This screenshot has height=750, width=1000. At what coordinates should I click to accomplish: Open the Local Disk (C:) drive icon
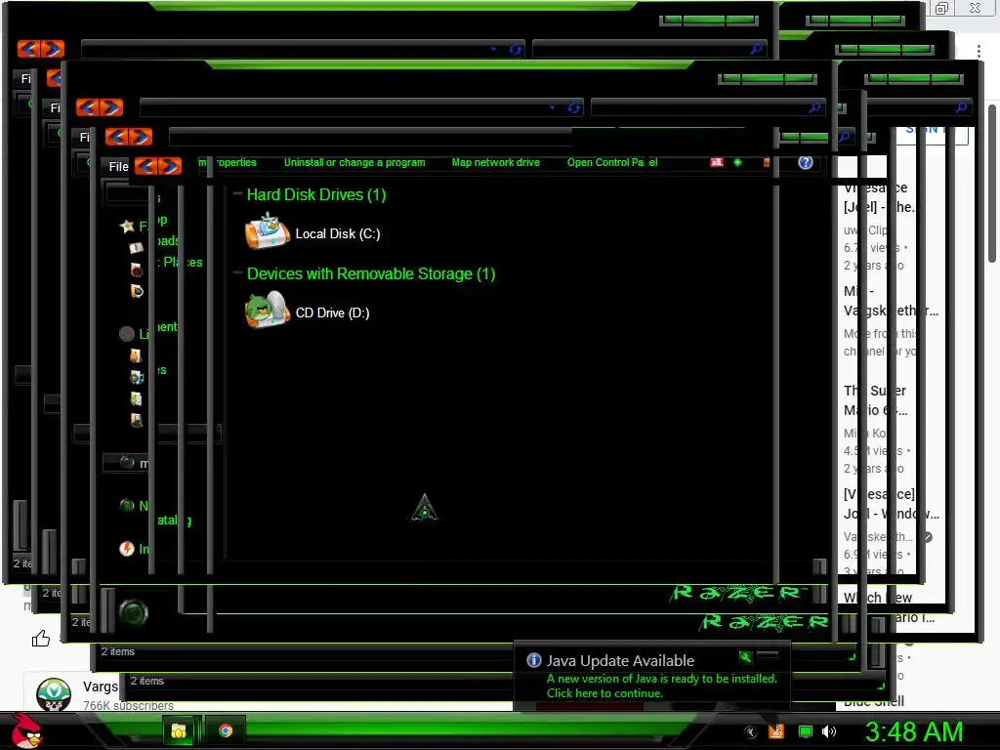click(x=268, y=231)
